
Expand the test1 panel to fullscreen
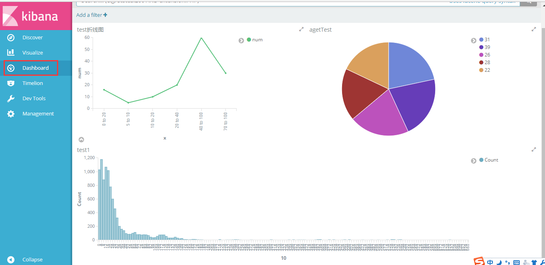pos(534,149)
